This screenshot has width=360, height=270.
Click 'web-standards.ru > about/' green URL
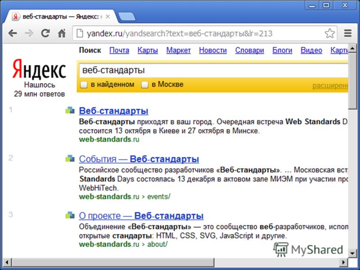(x=123, y=244)
